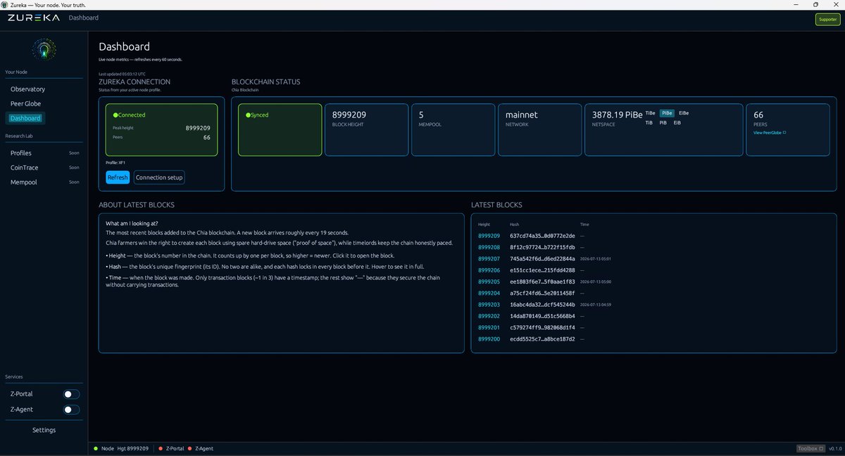The image size is (845, 456).
Task: Click hash 745a542f6d…d6ed22844a
Action: pos(542,259)
